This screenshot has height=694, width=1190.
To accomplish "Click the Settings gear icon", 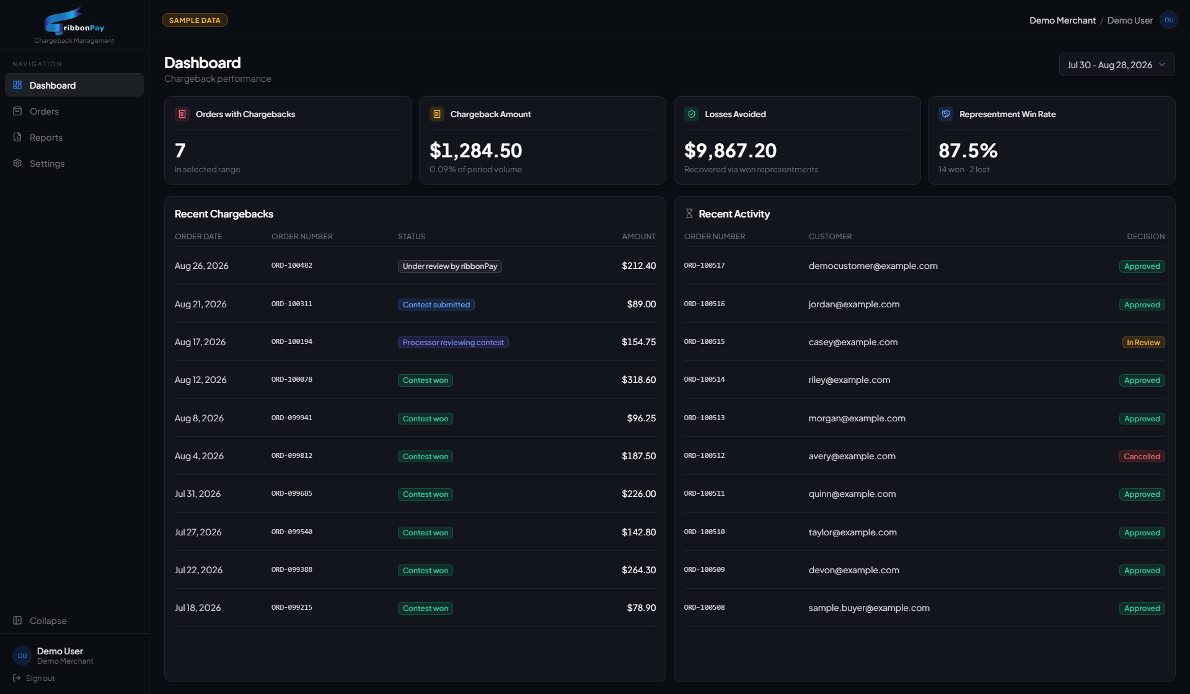I will 17,164.
